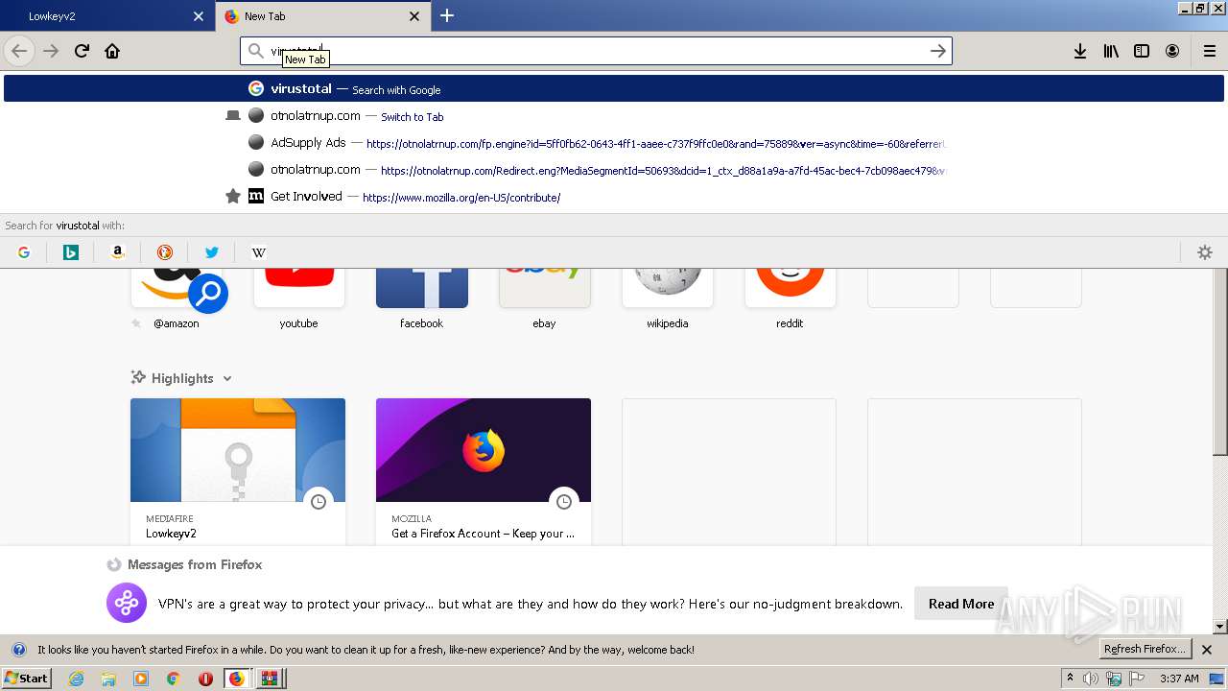1228x691 pixels.
Task: Open the Library toolbar icon
Action: 1111,51
